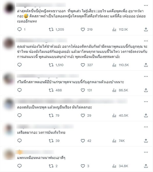Screen dimensions: 153x172
Task: Open more options on 110.5K-view tweet
Action: pos(146,41)
